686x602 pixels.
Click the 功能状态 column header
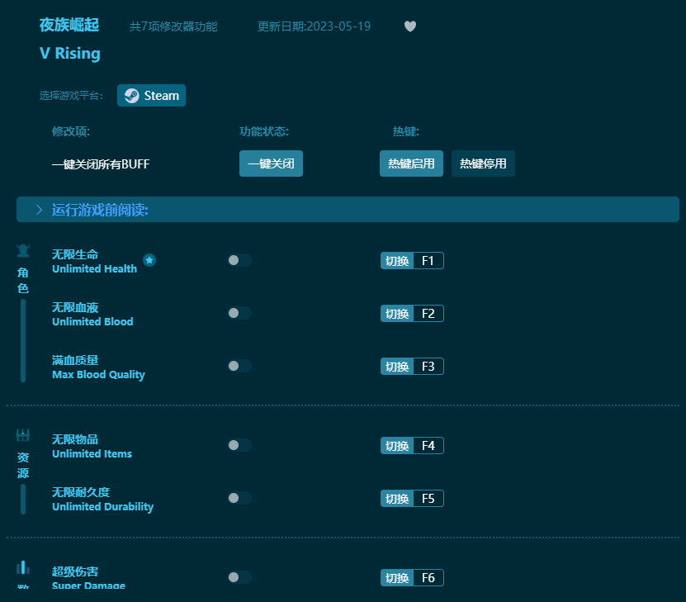pyautogui.click(x=264, y=131)
